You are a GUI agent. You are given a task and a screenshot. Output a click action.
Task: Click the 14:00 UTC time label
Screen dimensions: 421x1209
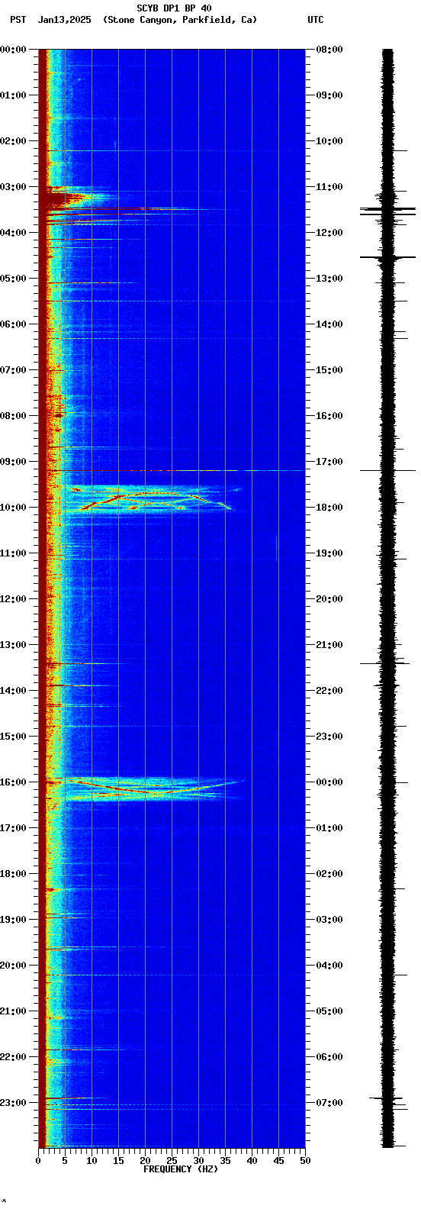pos(329,324)
